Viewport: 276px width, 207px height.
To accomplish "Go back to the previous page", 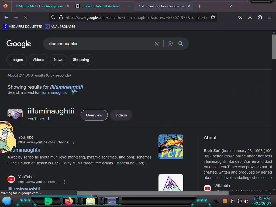I will (x=6, y=18).
